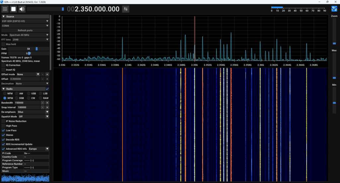Open the FFT bins 2048 dropdown

coord(31,40)
